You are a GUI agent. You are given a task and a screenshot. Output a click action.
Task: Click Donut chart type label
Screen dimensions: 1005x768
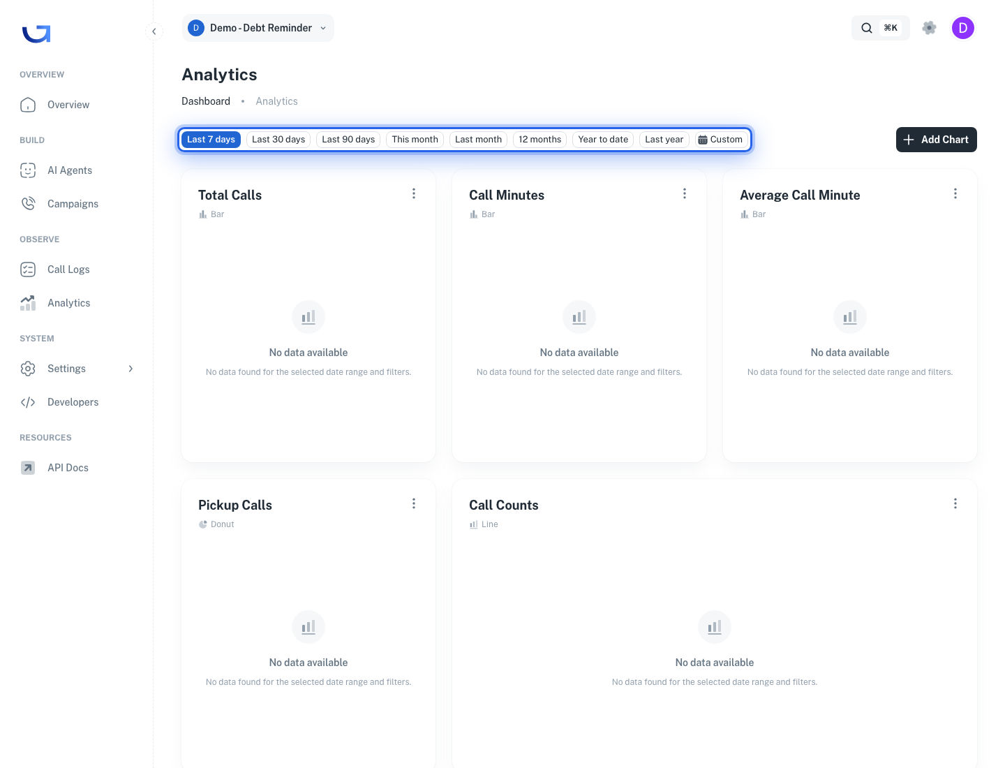pos(222,524)
